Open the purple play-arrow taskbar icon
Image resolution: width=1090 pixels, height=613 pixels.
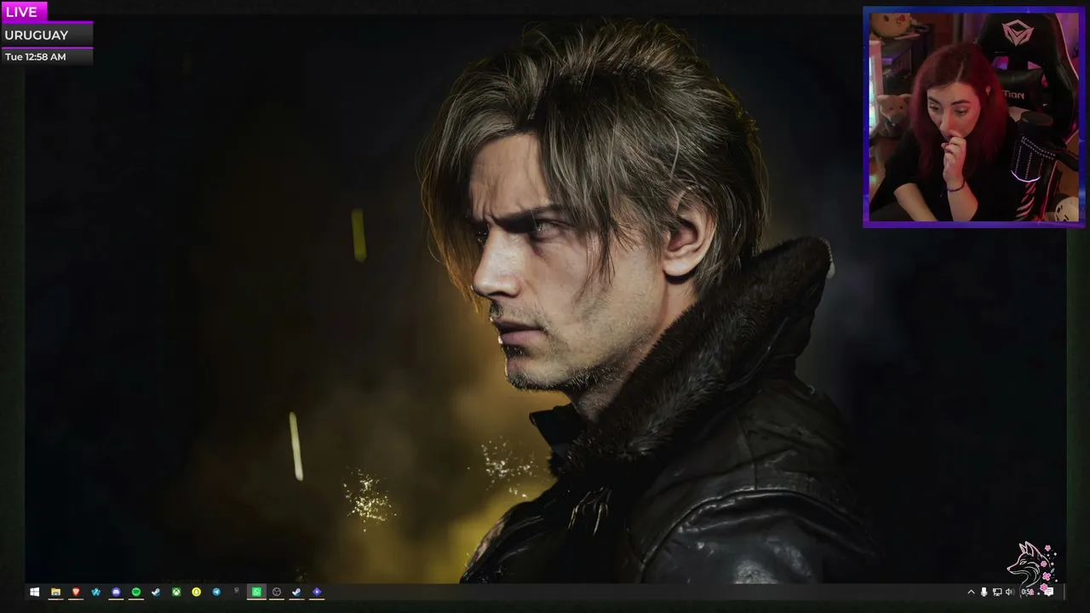(x=317, y=592)
